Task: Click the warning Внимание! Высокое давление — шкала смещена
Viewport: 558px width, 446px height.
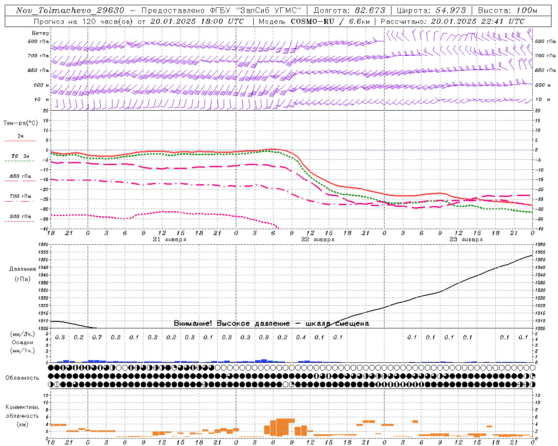Action: (x=272, y=324)
